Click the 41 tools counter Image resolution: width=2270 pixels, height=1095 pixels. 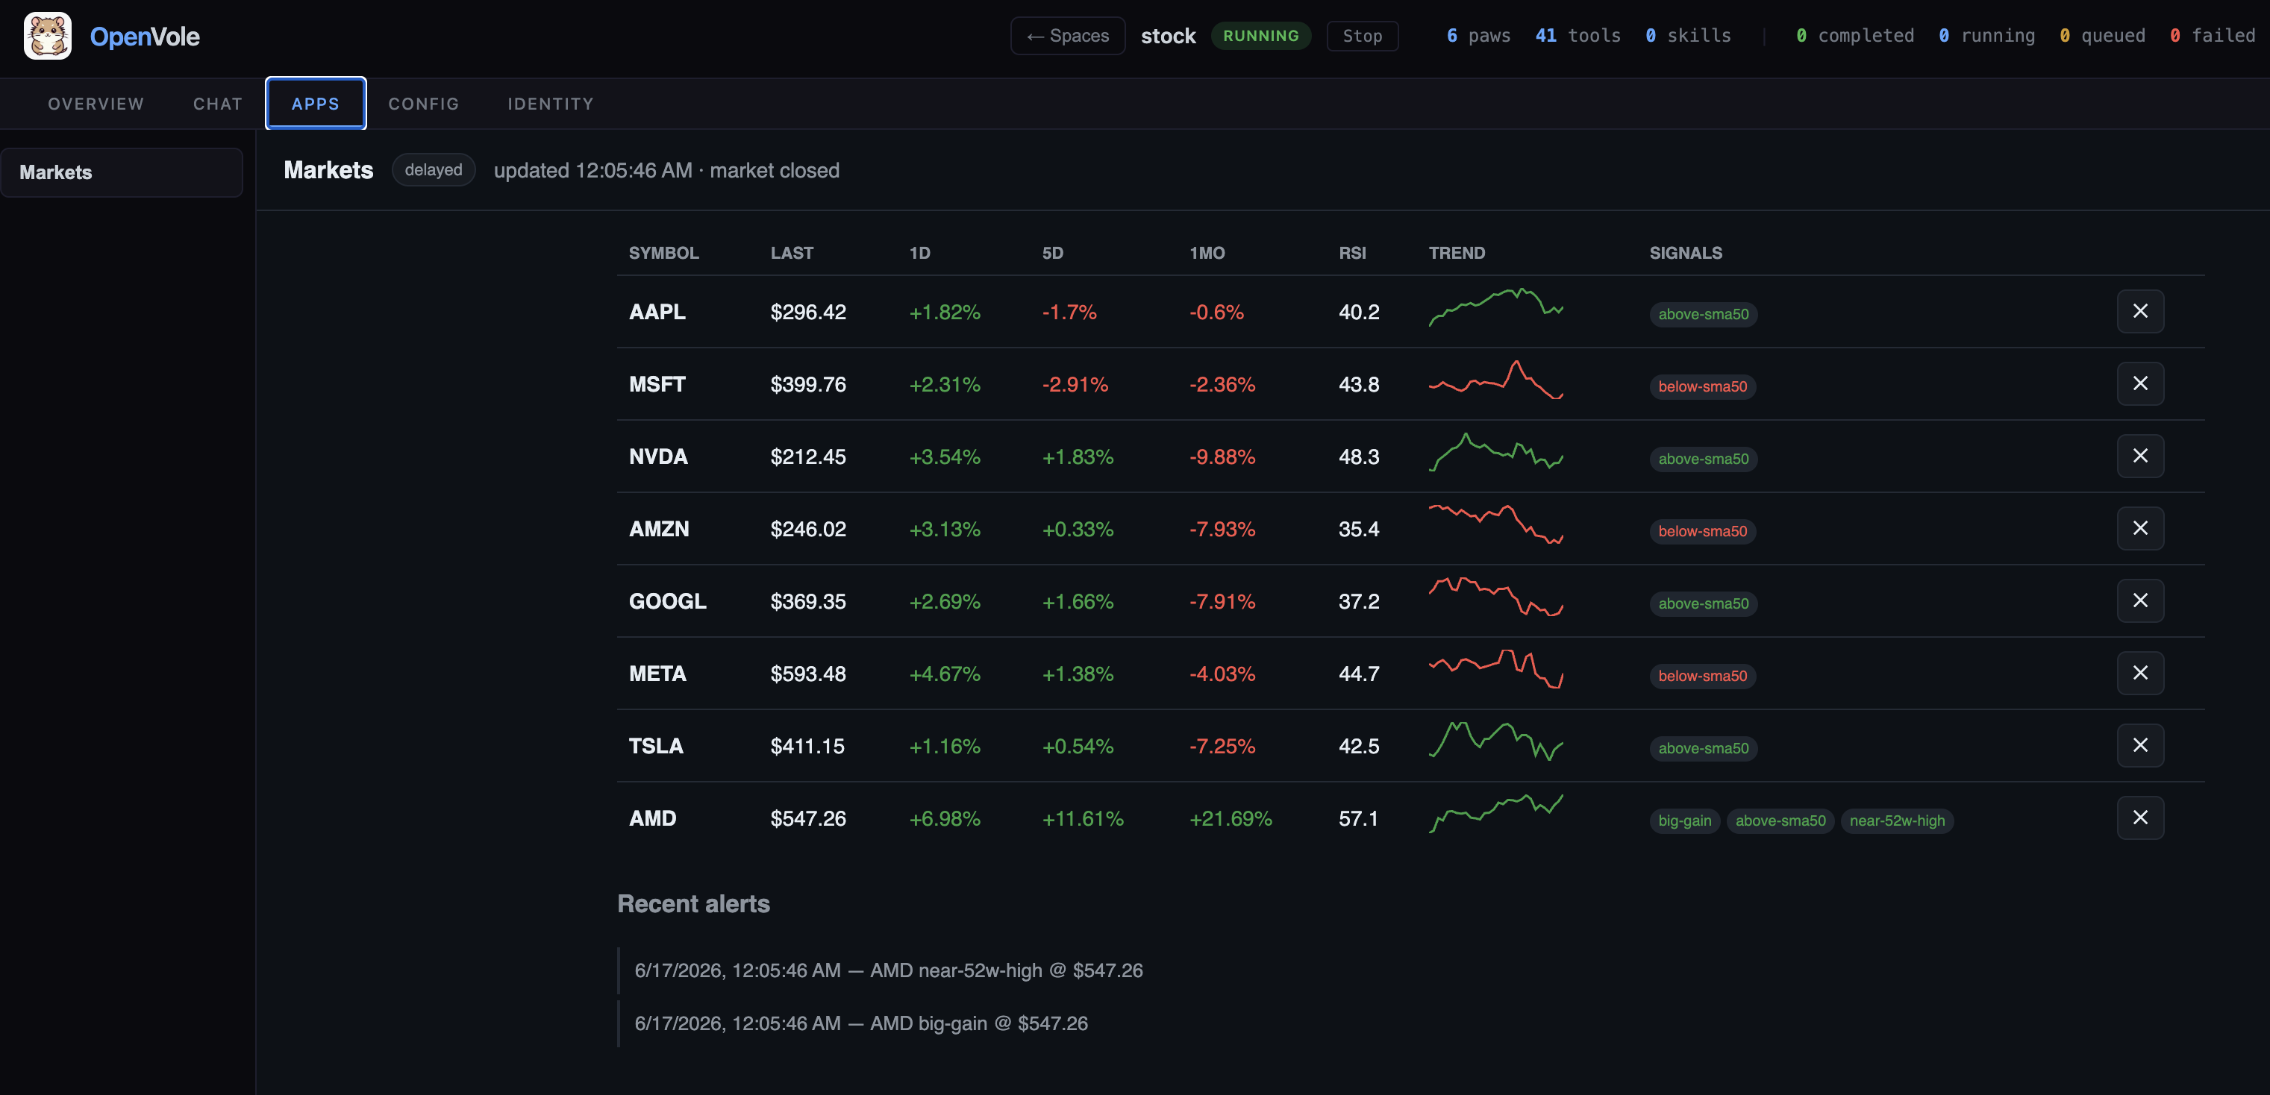pyautogui.click(x=1578, y=36)
